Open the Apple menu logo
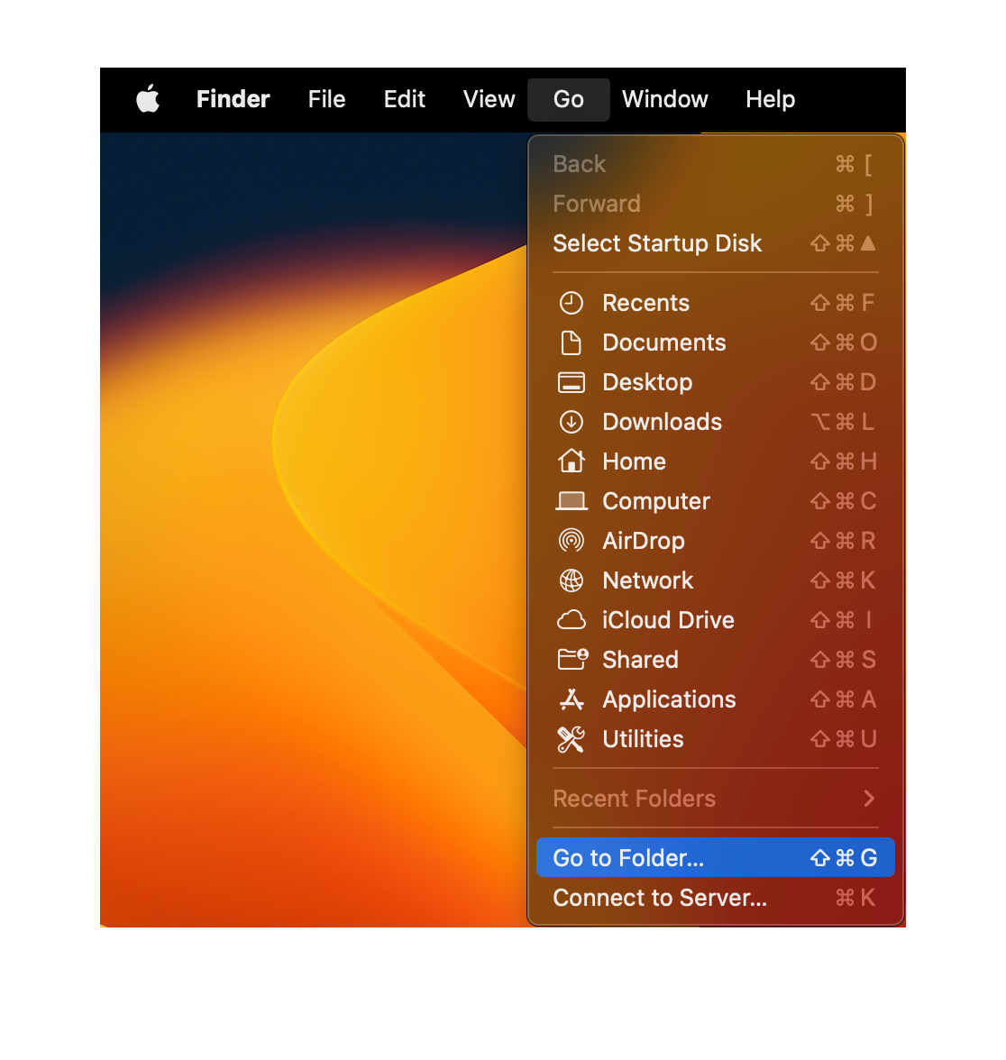 click(148, 99)
